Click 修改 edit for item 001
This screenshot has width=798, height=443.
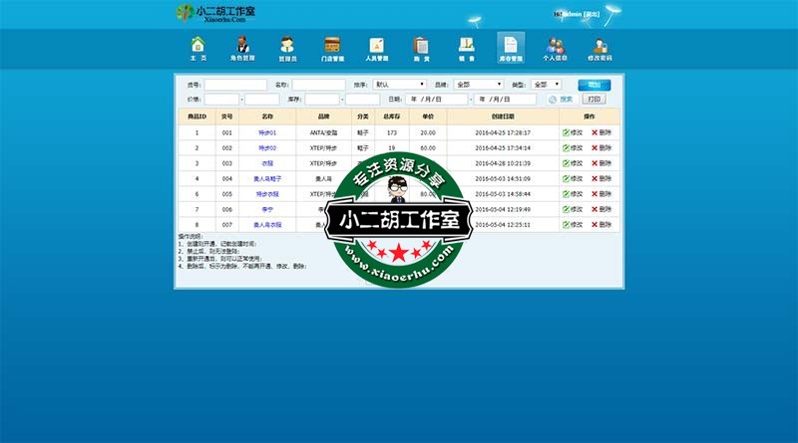[573, 132]
